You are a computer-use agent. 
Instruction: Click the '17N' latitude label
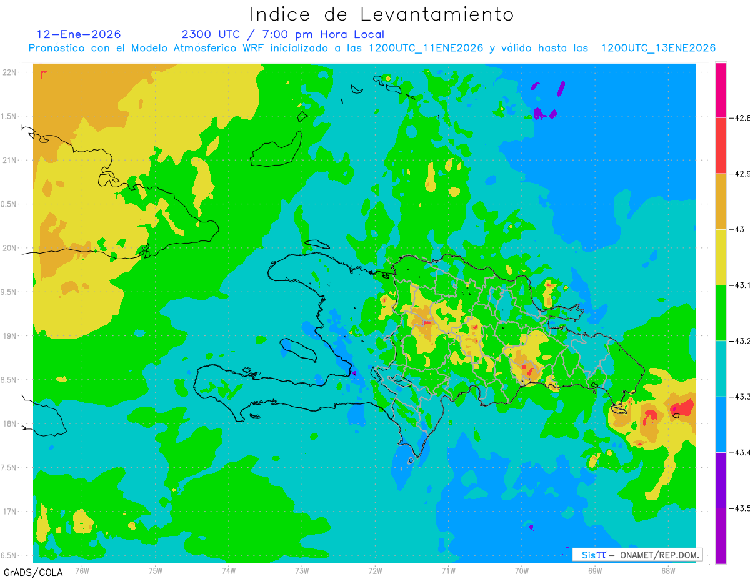[x=10, y=512]
